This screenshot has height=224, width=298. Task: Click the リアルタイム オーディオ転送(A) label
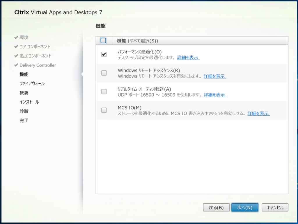(144, 89)
